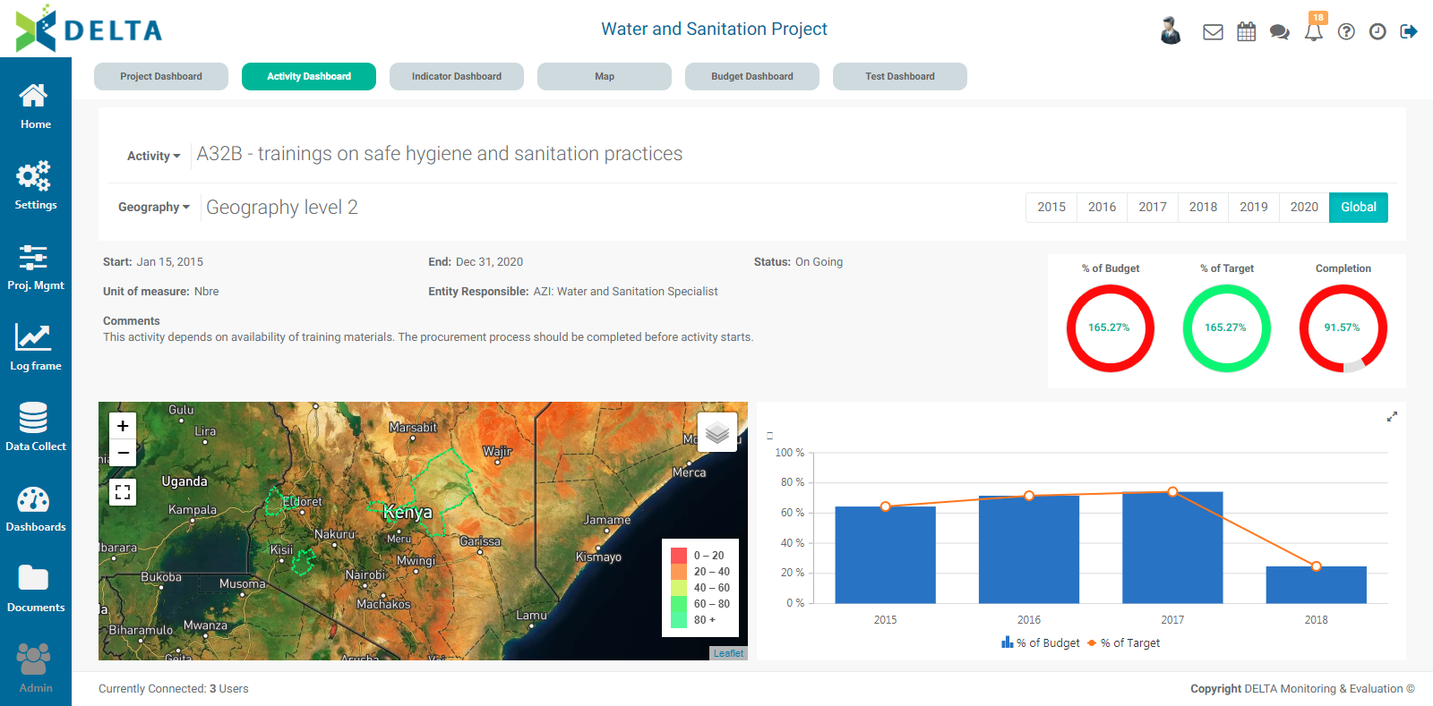Viewport: 1433px width, 706px height.
Task: Switch to Indicator Dashboard tab
Action: (457, 76)
